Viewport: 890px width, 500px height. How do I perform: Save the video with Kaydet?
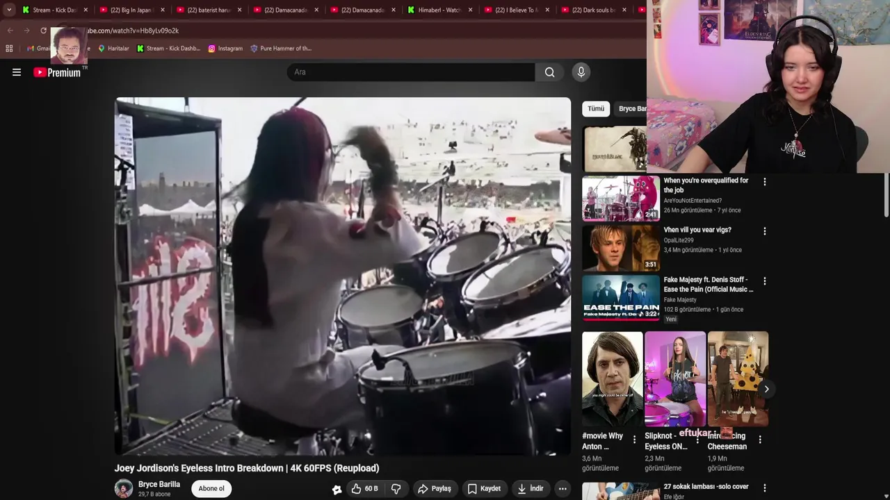tap(484, 489)
